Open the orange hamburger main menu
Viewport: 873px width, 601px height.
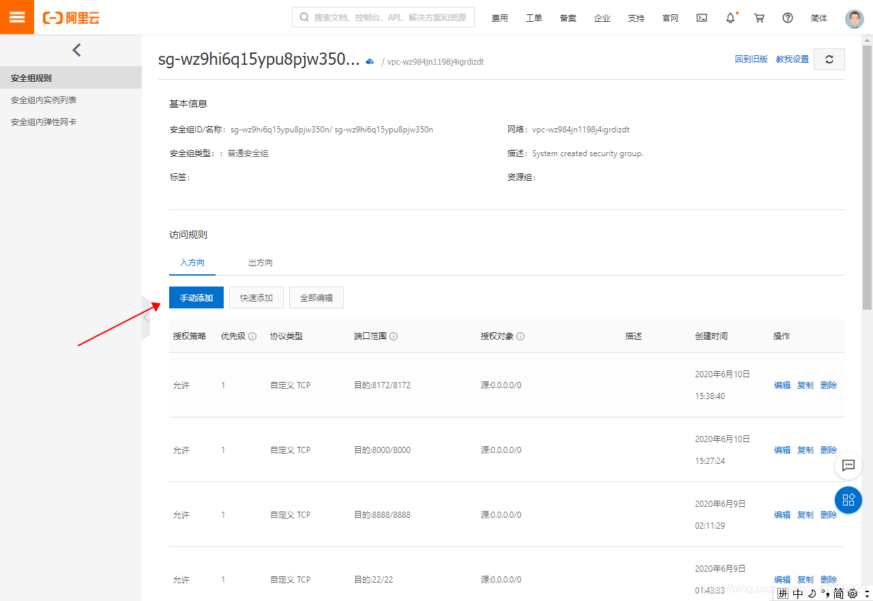pyautogui.click(x=17, y=17)
